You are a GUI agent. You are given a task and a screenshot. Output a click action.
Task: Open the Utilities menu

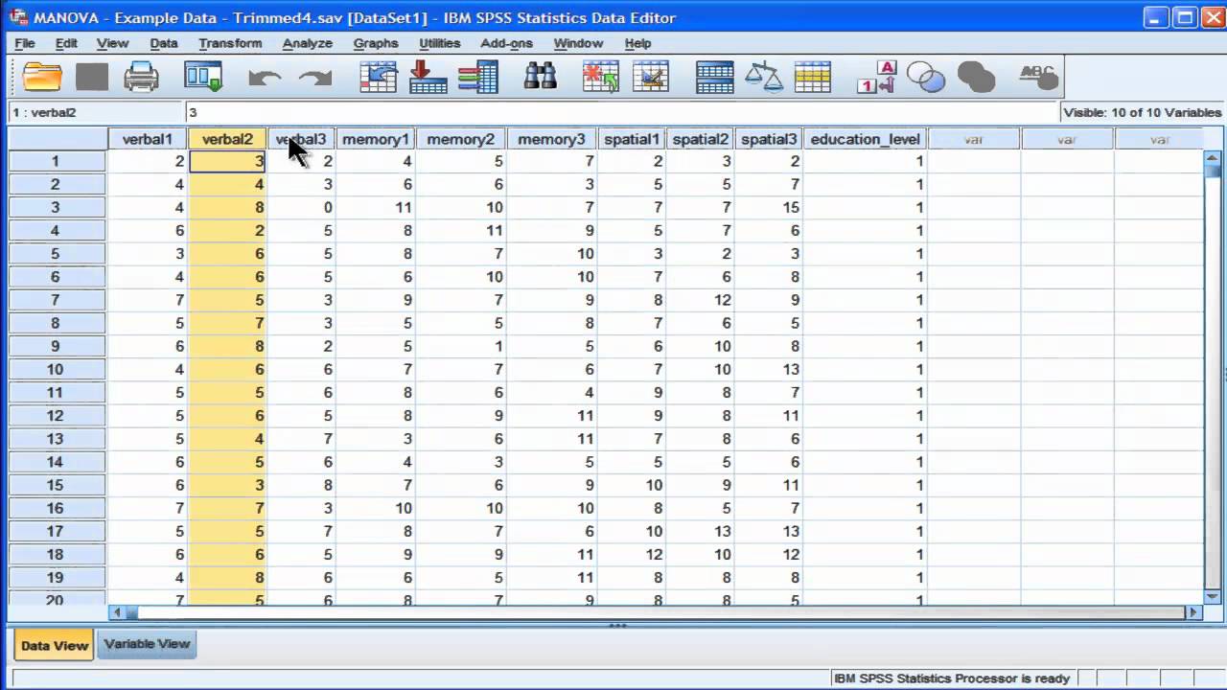[440, 43]
